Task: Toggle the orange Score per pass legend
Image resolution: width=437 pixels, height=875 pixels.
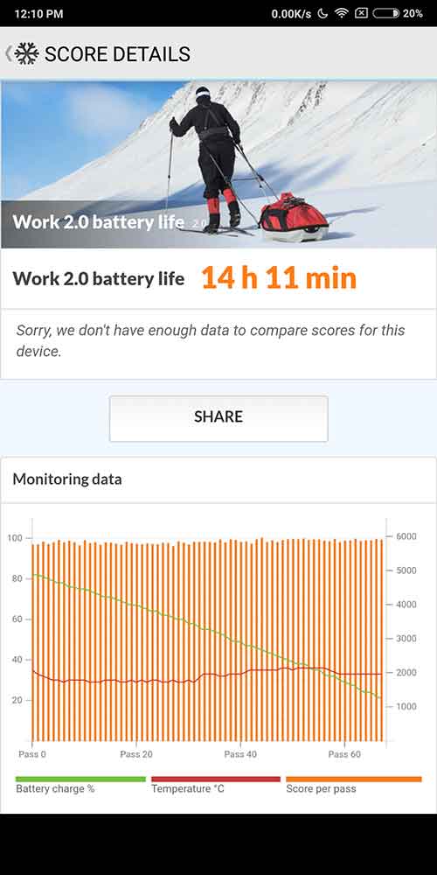Action: [353, 785]
